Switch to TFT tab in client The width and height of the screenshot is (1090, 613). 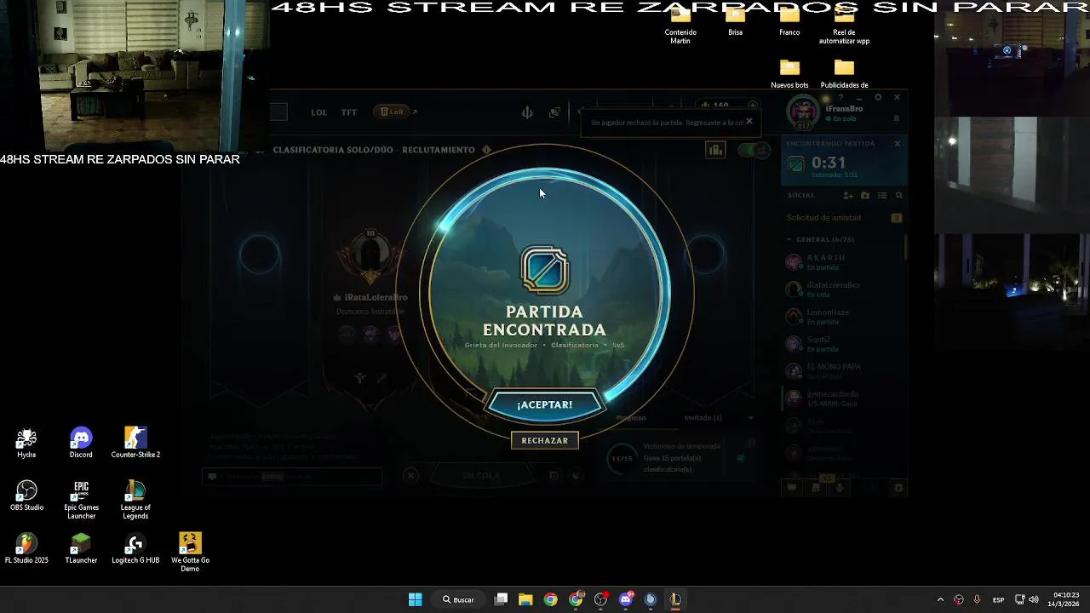click(x=349, y=112)
